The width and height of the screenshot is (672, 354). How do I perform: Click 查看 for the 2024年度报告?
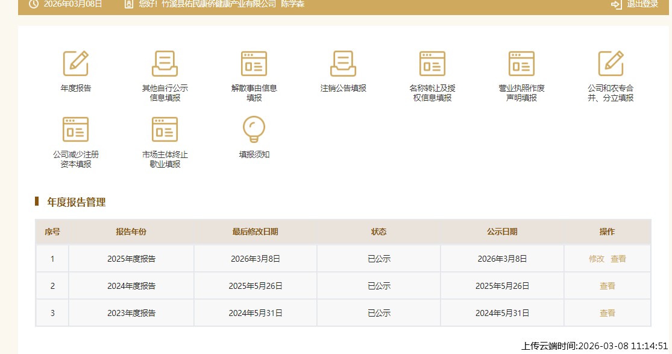coord(608,286)
